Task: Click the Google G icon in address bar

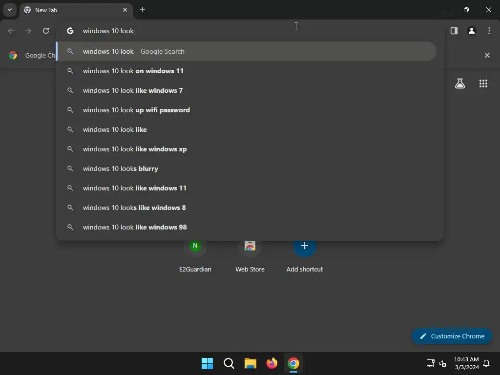Action: [x=70, y=31]
